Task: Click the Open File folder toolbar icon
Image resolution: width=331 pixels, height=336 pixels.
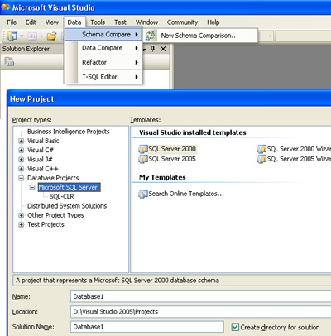Action: point(51,36)
